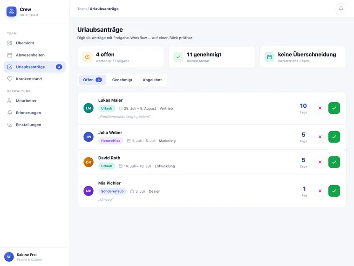Screen dimensions: 354x266
Task: Switch to the Abgelehnt tab
Action: pos(152,80)
